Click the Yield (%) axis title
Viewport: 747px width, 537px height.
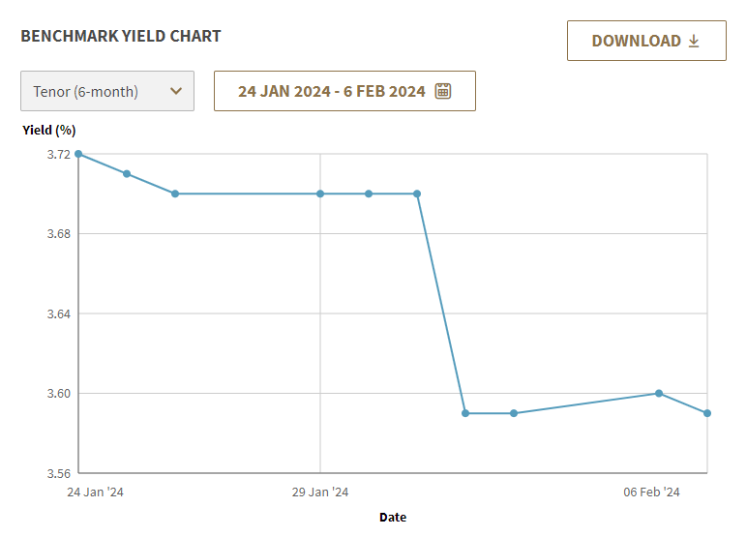[48, 130]
